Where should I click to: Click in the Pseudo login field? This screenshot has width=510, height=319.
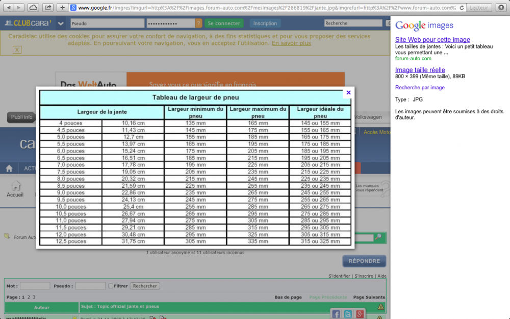(x=106, y=23)
